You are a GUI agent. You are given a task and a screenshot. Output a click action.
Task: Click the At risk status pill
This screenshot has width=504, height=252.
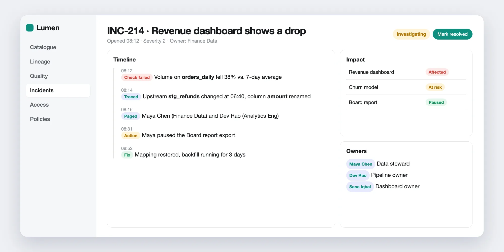pyautogui.click(x=435, y=87)
